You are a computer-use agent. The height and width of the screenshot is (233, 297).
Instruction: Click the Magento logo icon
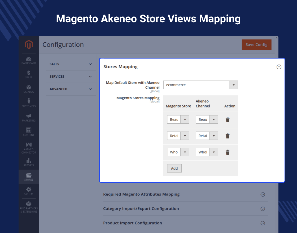click(29, 44)
